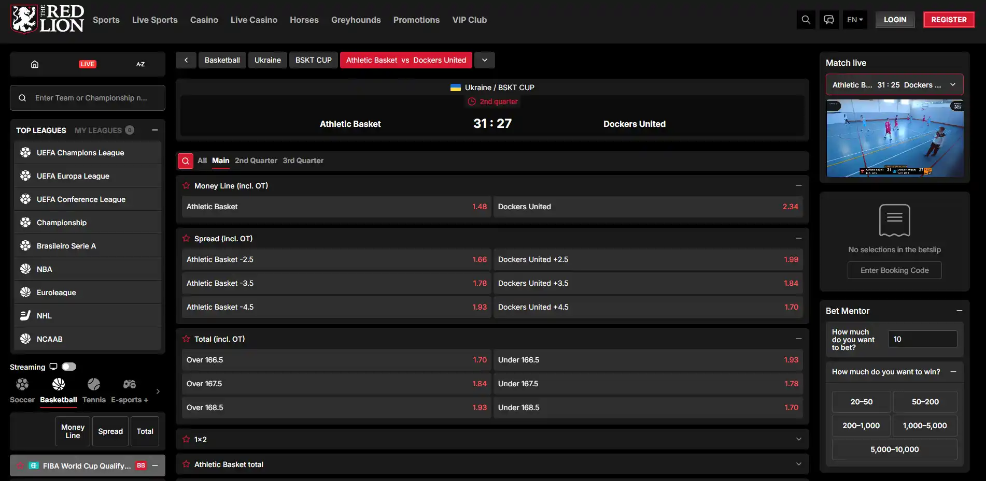Go to the Promotions page
Image resolution: width=986 pixels, height=481 pixels.
pos(416,20)
